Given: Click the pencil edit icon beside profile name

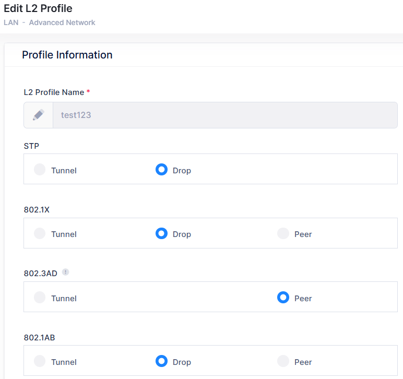Looking at the screenshot, I should (x=38, y=115).
